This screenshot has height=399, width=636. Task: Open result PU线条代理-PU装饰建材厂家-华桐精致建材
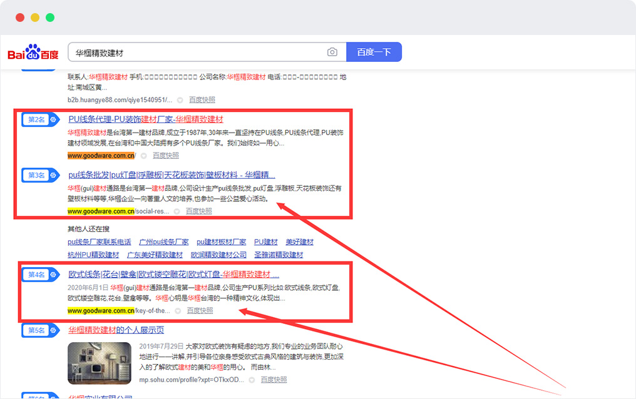[146, 119]
